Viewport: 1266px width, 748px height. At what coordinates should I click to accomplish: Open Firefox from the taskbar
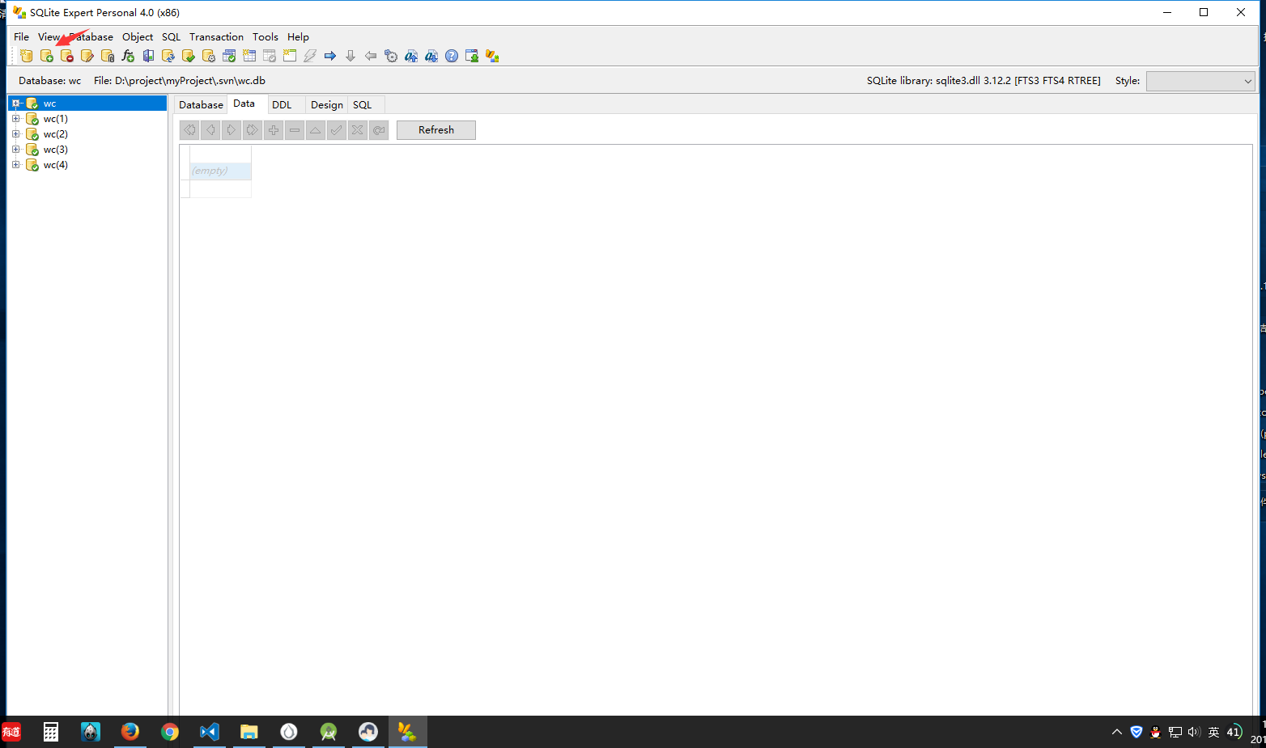(130, 732)
